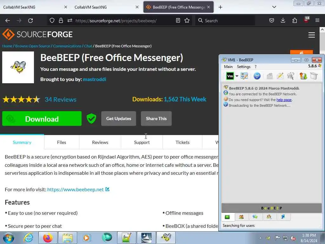The height and width of the screenshot is (244, 325).
Task: Bookmark this page with the star icon
Action: pos(187,20)
